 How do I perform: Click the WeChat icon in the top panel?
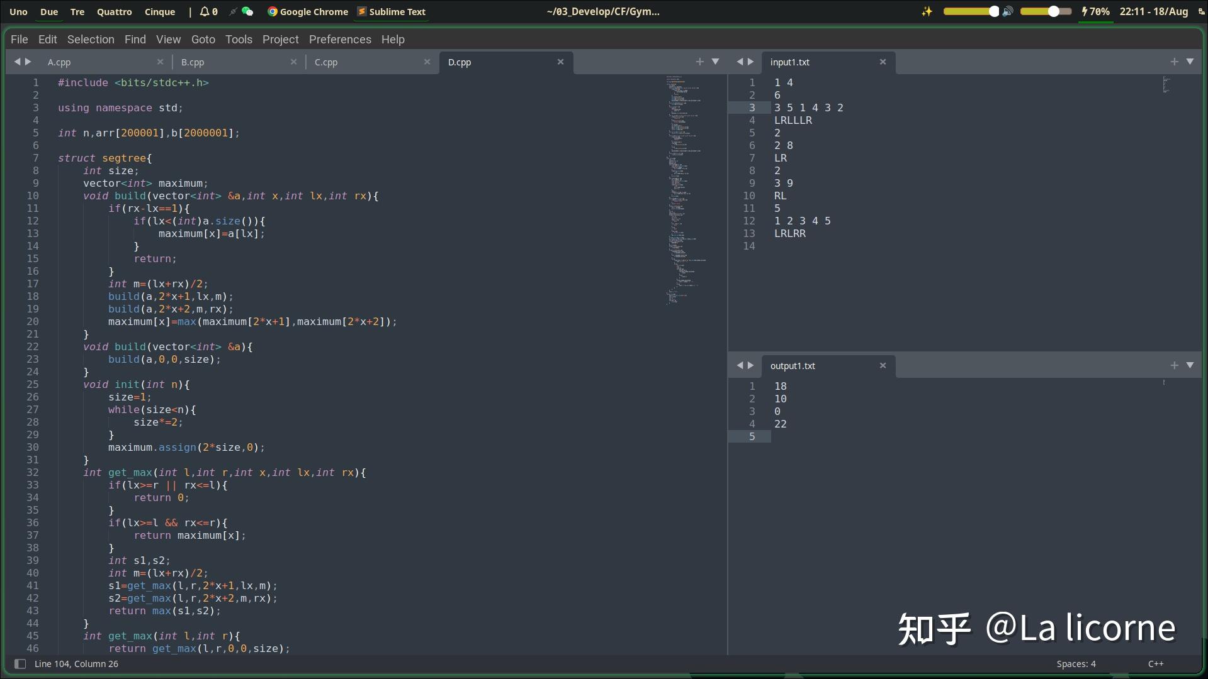click(x=248, y=11)
